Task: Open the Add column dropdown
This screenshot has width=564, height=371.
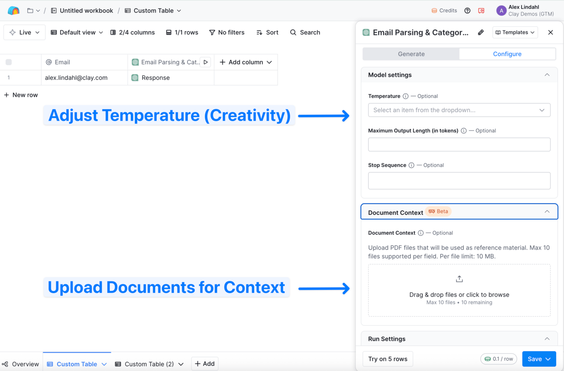Action: click(246, 62)
